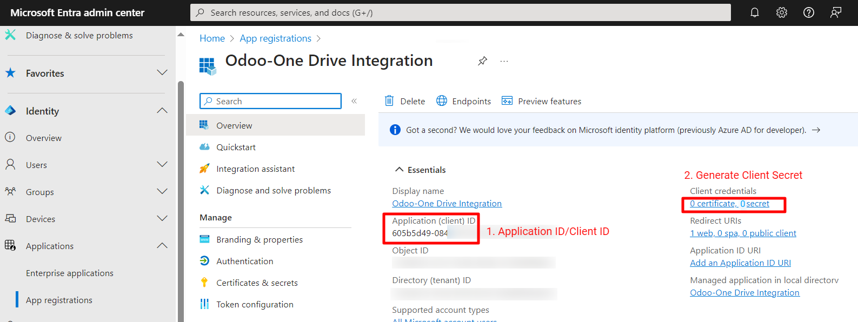858x322 pixels.
Task: Click the Delete trash icon
Action: pos(389,101)
